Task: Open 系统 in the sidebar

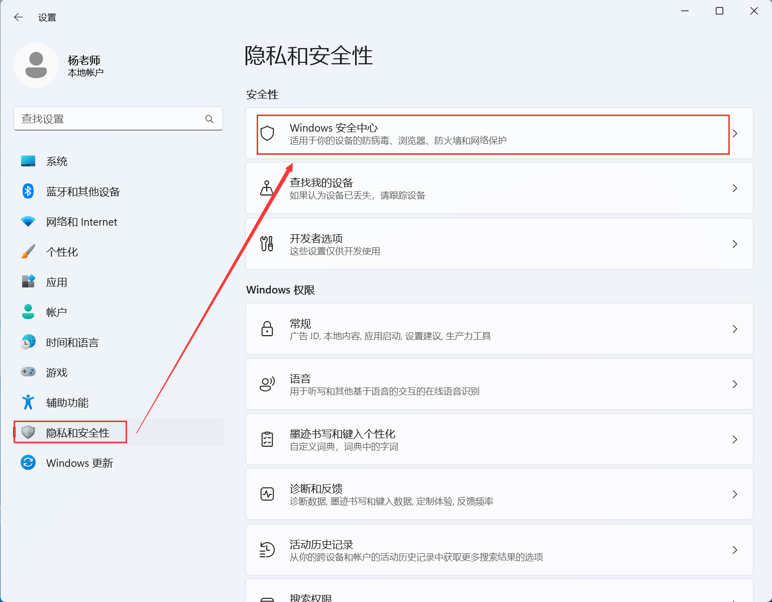Action: tap(119, 161)
